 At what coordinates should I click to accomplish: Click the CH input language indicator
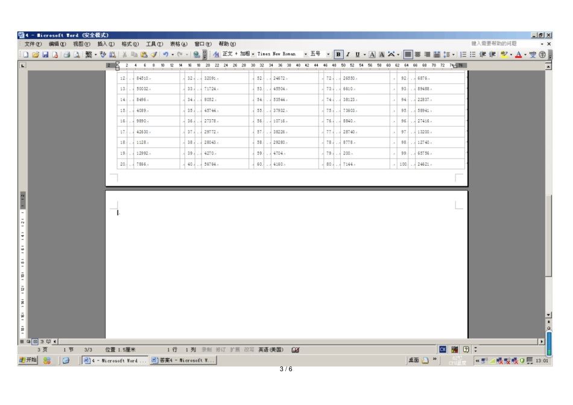point(443,350)
